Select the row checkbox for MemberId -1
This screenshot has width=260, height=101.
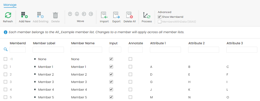6,59
